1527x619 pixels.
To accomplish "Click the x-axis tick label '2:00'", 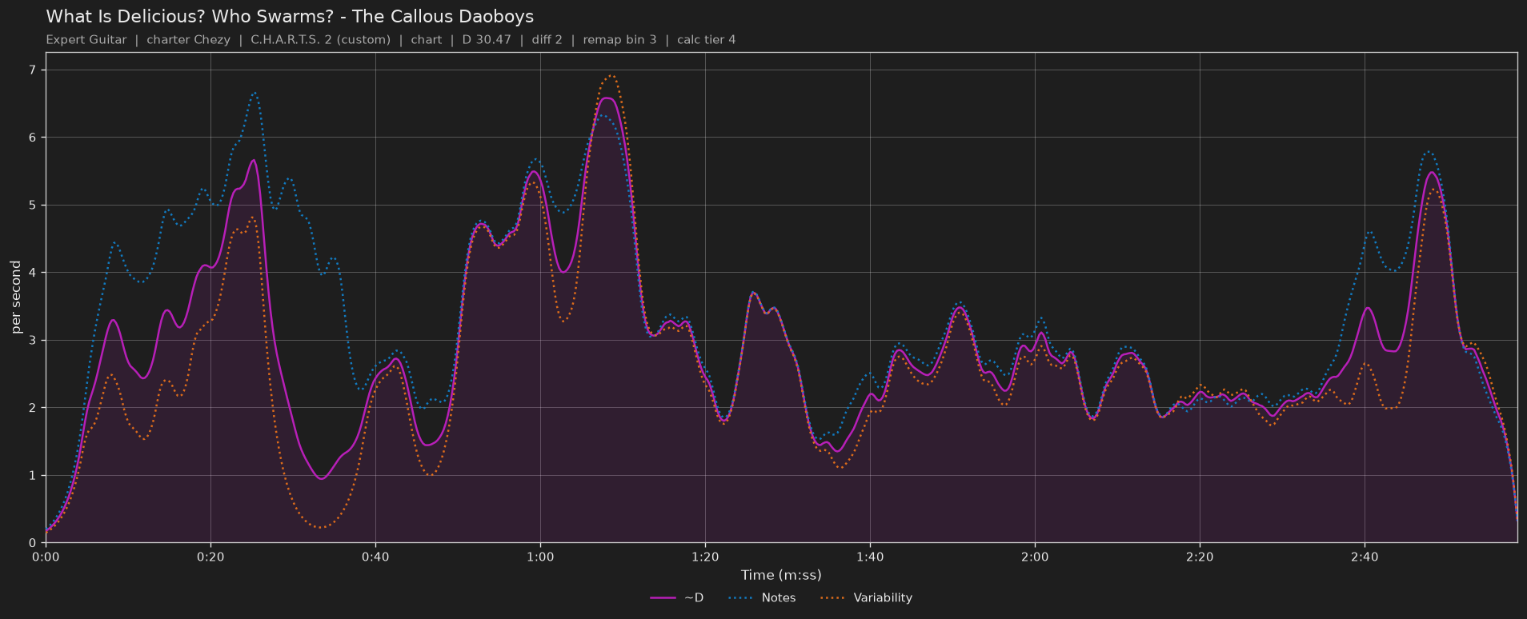I will point(1035,557).
